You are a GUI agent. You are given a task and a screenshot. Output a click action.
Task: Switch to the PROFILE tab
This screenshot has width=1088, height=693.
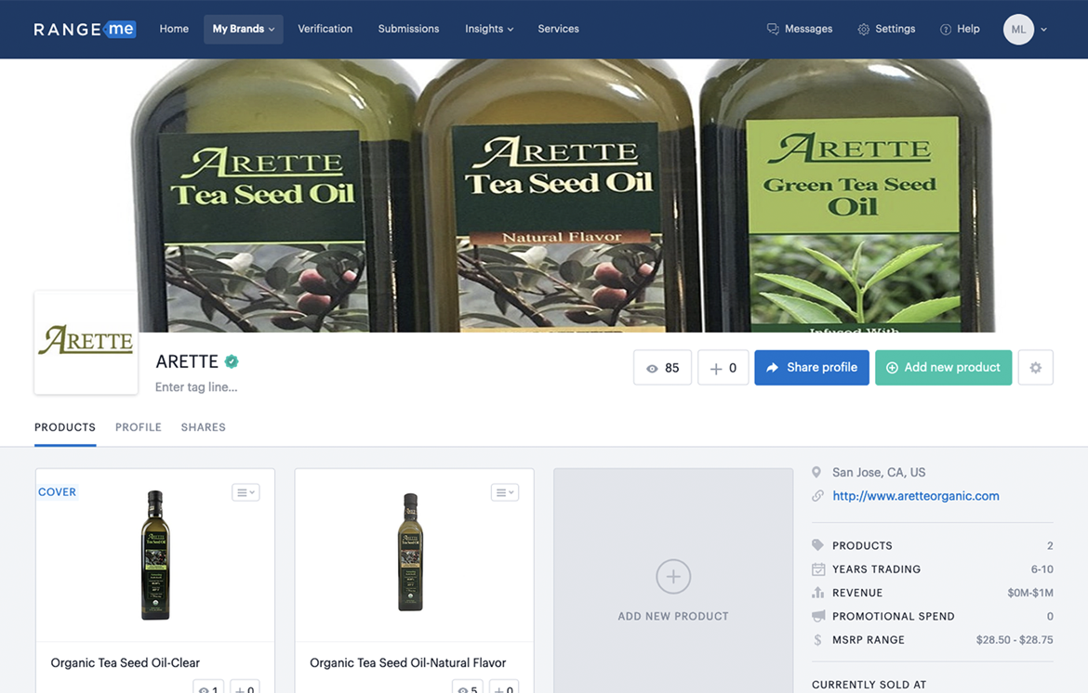click(x=138, y=427)
